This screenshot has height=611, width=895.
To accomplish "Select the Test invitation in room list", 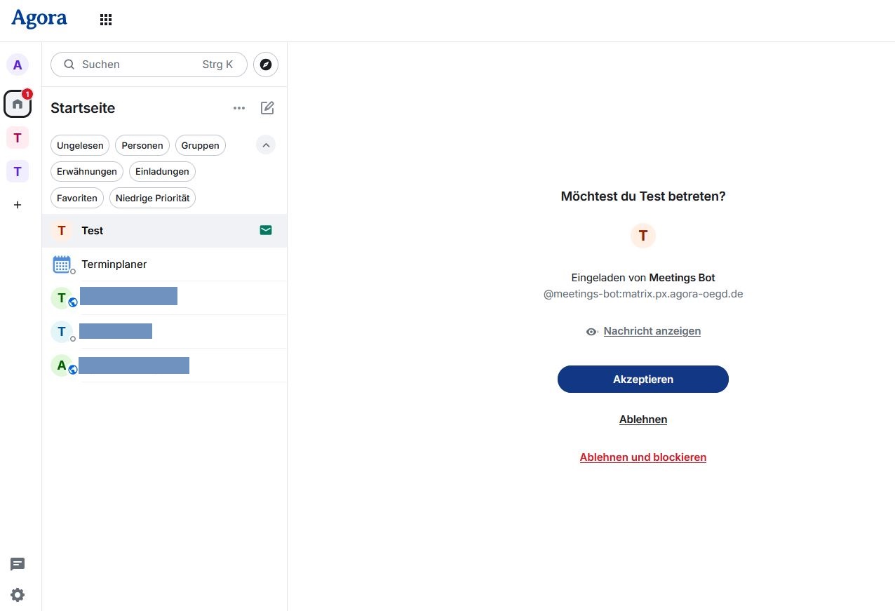I will [93, 231].
